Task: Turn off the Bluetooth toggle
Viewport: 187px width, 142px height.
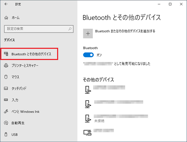Action: pyautogui.click(x=88, y=55)
